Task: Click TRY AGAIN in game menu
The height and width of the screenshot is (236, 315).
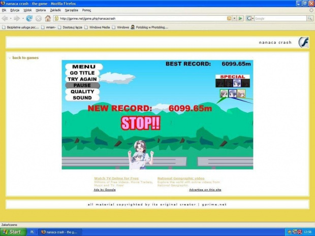Action: [82, 79]
